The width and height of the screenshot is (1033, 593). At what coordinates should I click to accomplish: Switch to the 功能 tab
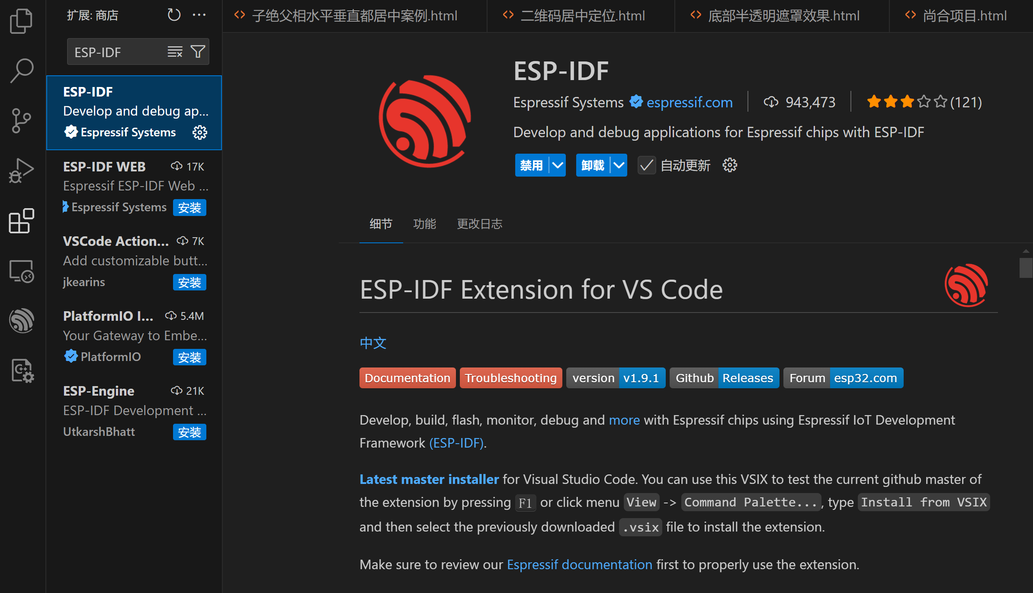424,224
